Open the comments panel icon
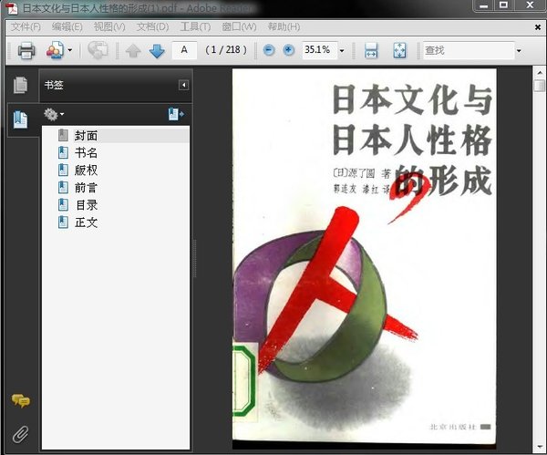This screenshot has height=455, width=547. pyautogui.click(x=21, y=401)
